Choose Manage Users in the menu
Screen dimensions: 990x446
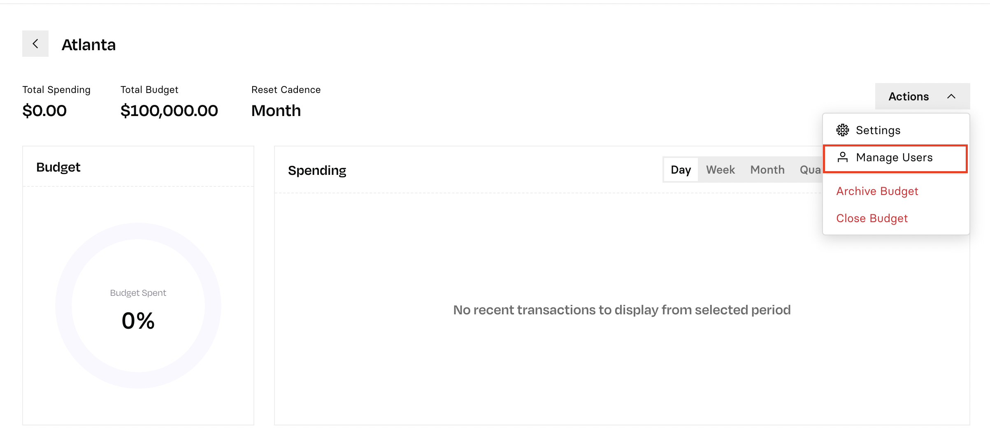click(x=895, y=158)
